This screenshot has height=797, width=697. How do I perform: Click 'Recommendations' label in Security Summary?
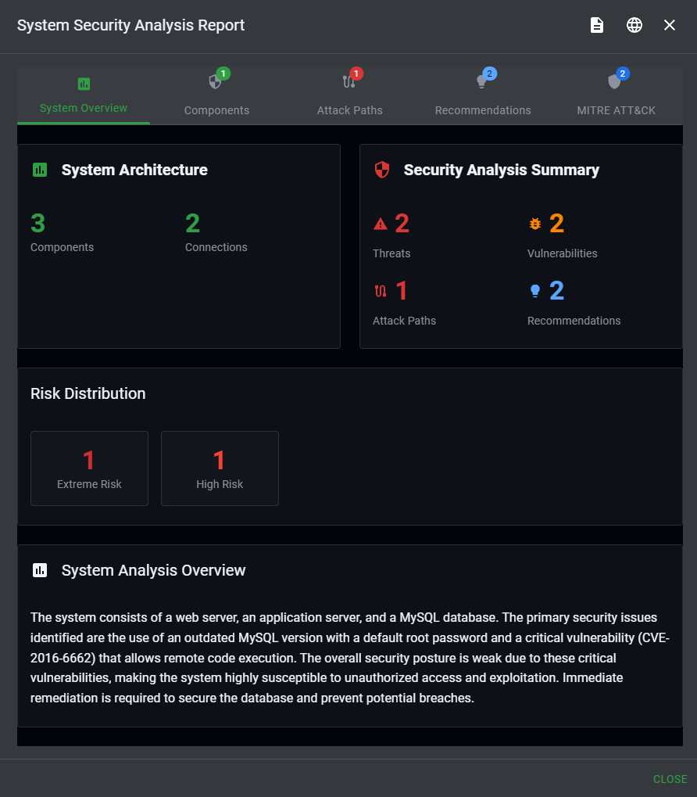(574, 321)
